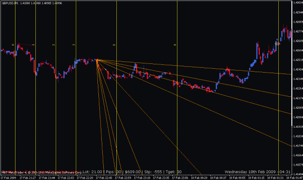Screen dimensions: 303x180
Task: Click the '18 Feb 01:31' time axis label
Action: (x=275, y=178)
